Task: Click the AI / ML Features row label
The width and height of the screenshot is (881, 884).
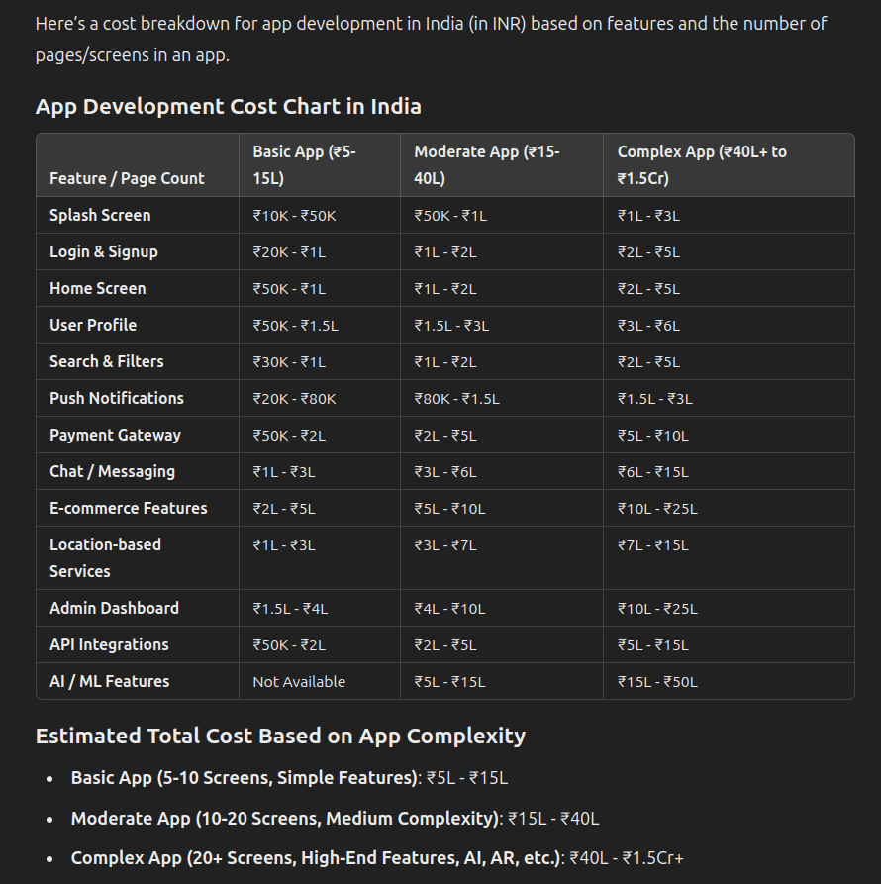Action: (109, 682)
